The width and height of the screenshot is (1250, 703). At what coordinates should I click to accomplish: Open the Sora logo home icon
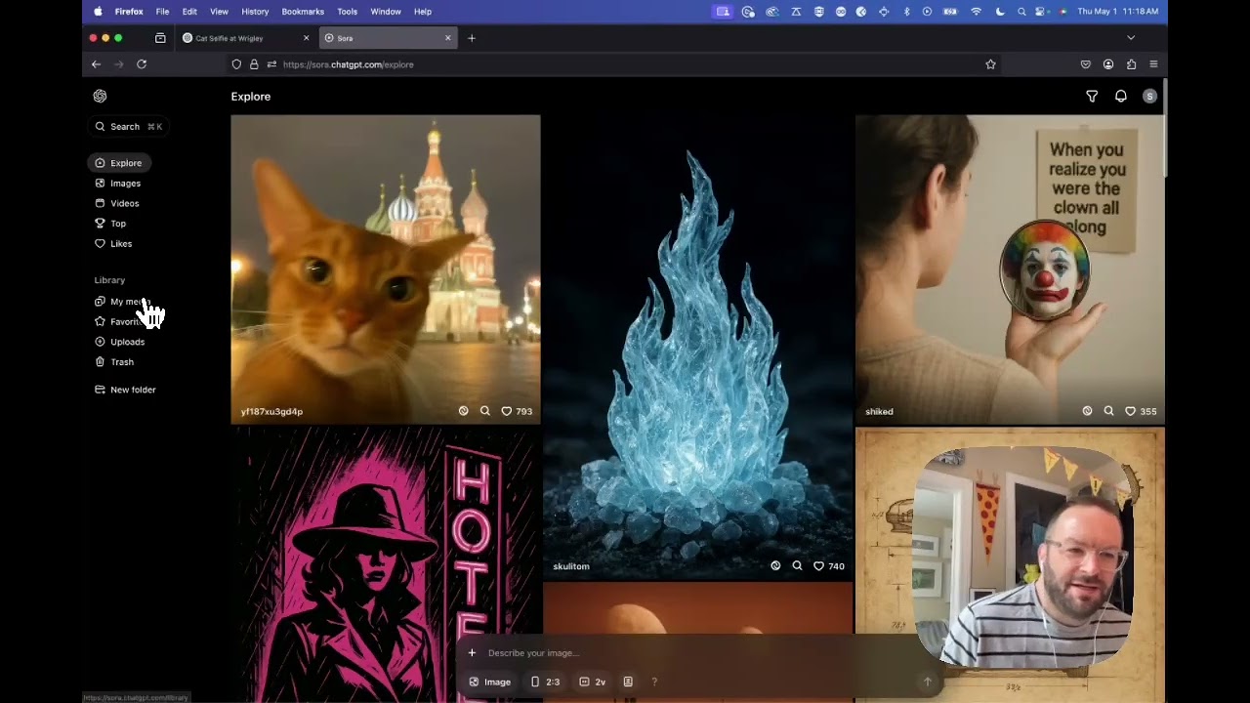point(100,96)
